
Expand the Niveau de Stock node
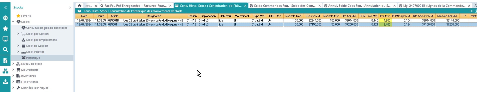point(13,64)
